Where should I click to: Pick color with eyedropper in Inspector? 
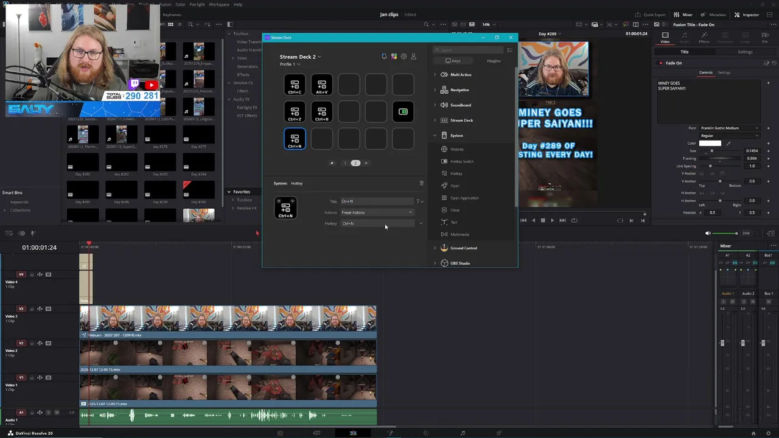click(x=728, y=144)
